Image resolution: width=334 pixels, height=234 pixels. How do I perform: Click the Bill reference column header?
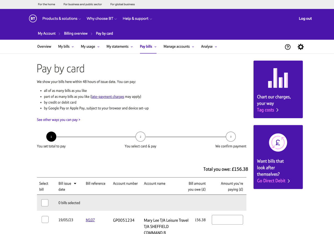pos(96,184)
